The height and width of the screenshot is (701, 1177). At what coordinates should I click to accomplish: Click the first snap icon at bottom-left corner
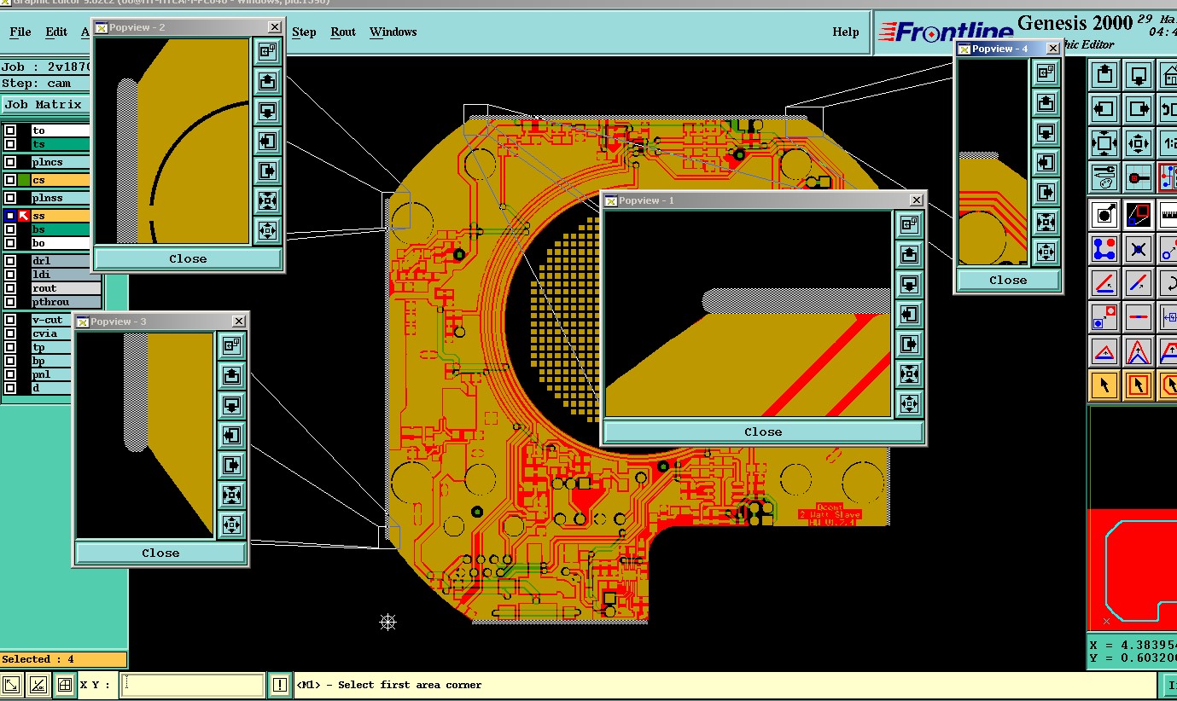coord(12,685)
